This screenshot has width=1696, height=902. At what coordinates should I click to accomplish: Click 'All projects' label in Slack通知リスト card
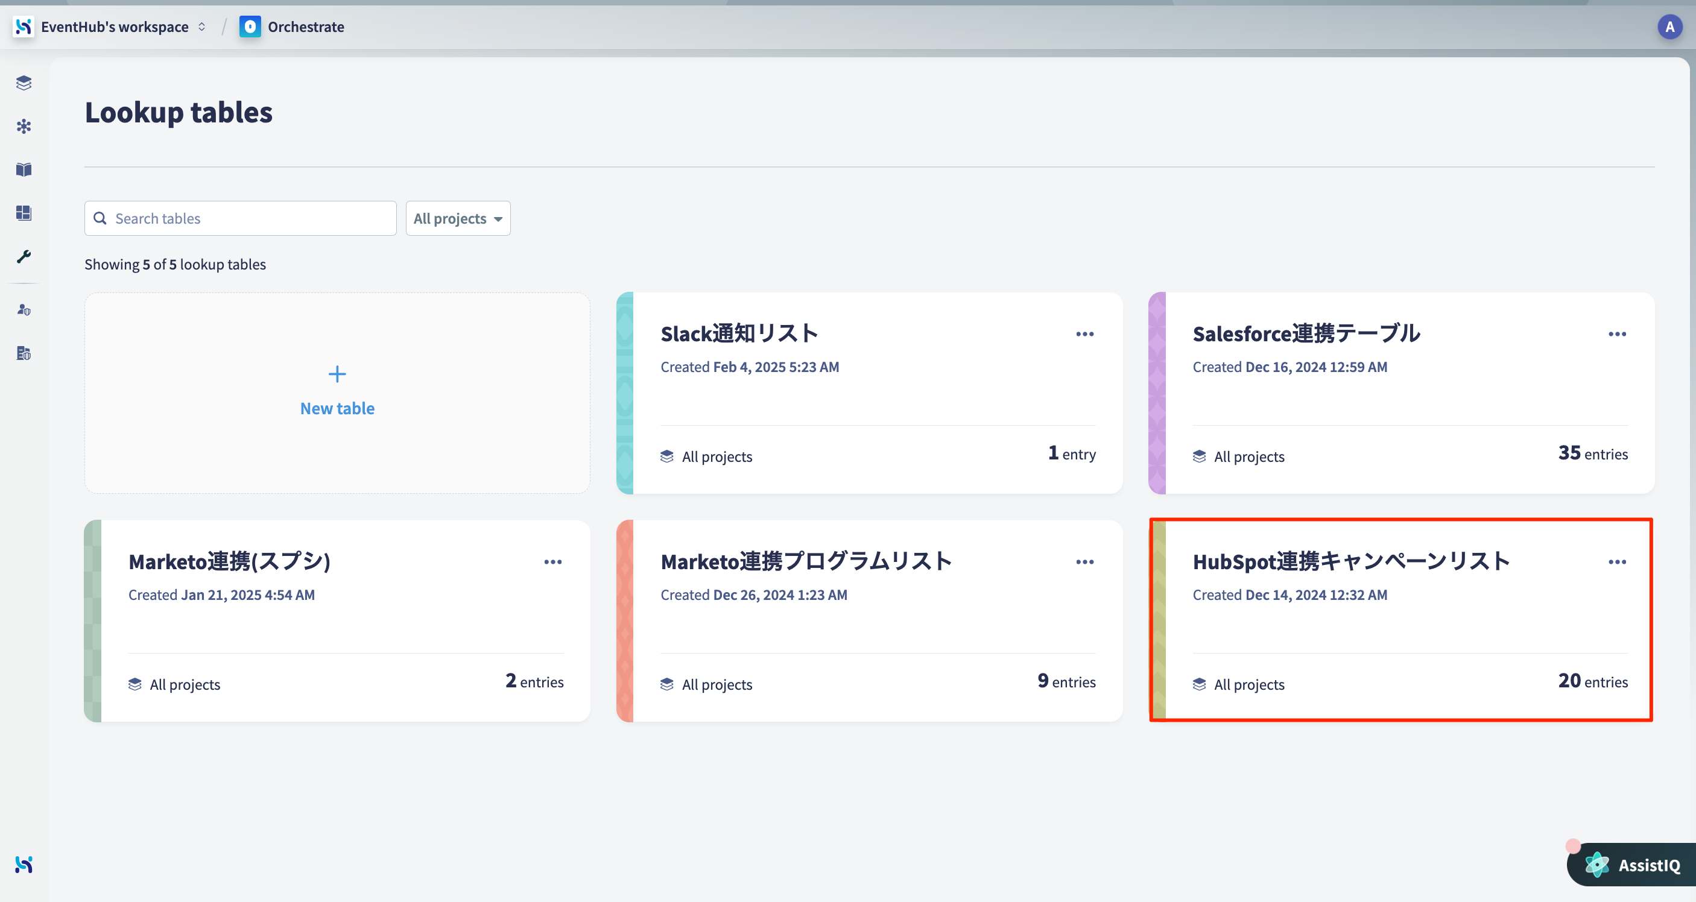[x=717, y=456]
